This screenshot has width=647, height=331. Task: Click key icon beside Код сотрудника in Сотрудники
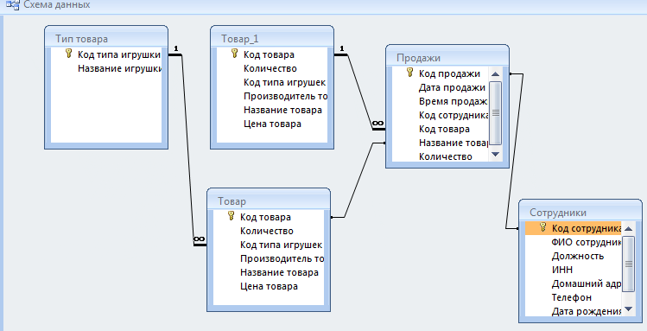coord(543,227)
